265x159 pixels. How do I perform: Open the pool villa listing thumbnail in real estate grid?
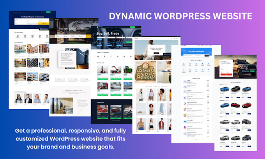tap(20, 49)
